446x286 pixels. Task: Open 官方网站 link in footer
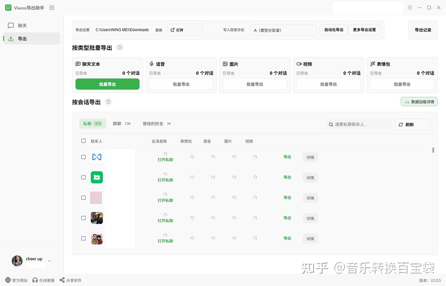coord(17,280)
